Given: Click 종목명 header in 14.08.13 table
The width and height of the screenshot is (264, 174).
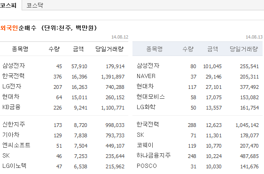Looking at the screenshot, I should (155, 49).
